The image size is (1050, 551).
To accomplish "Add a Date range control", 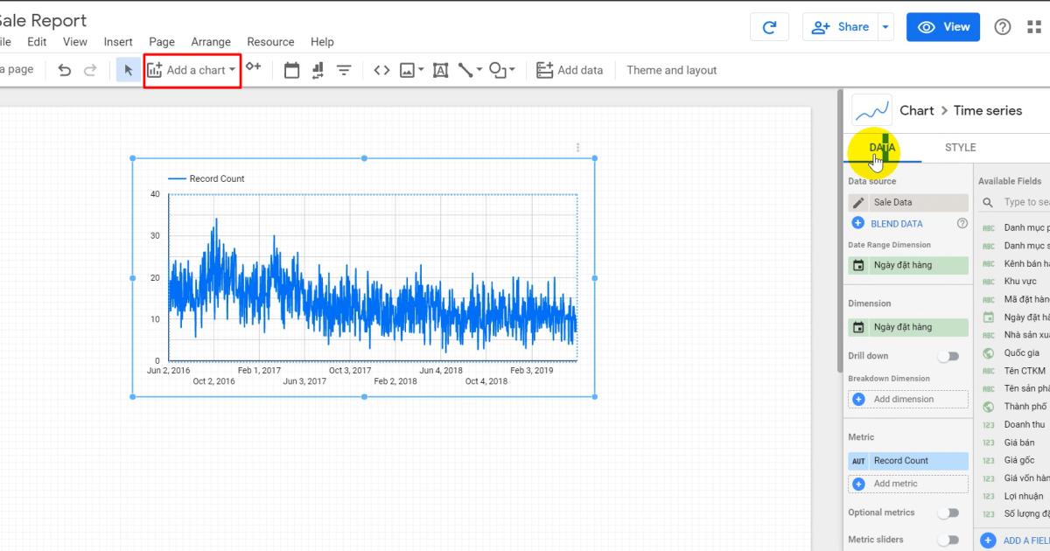I will click(290, 70).
